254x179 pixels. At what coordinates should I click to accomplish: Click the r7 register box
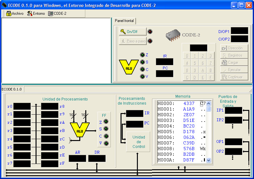click(x=22, y=164)
